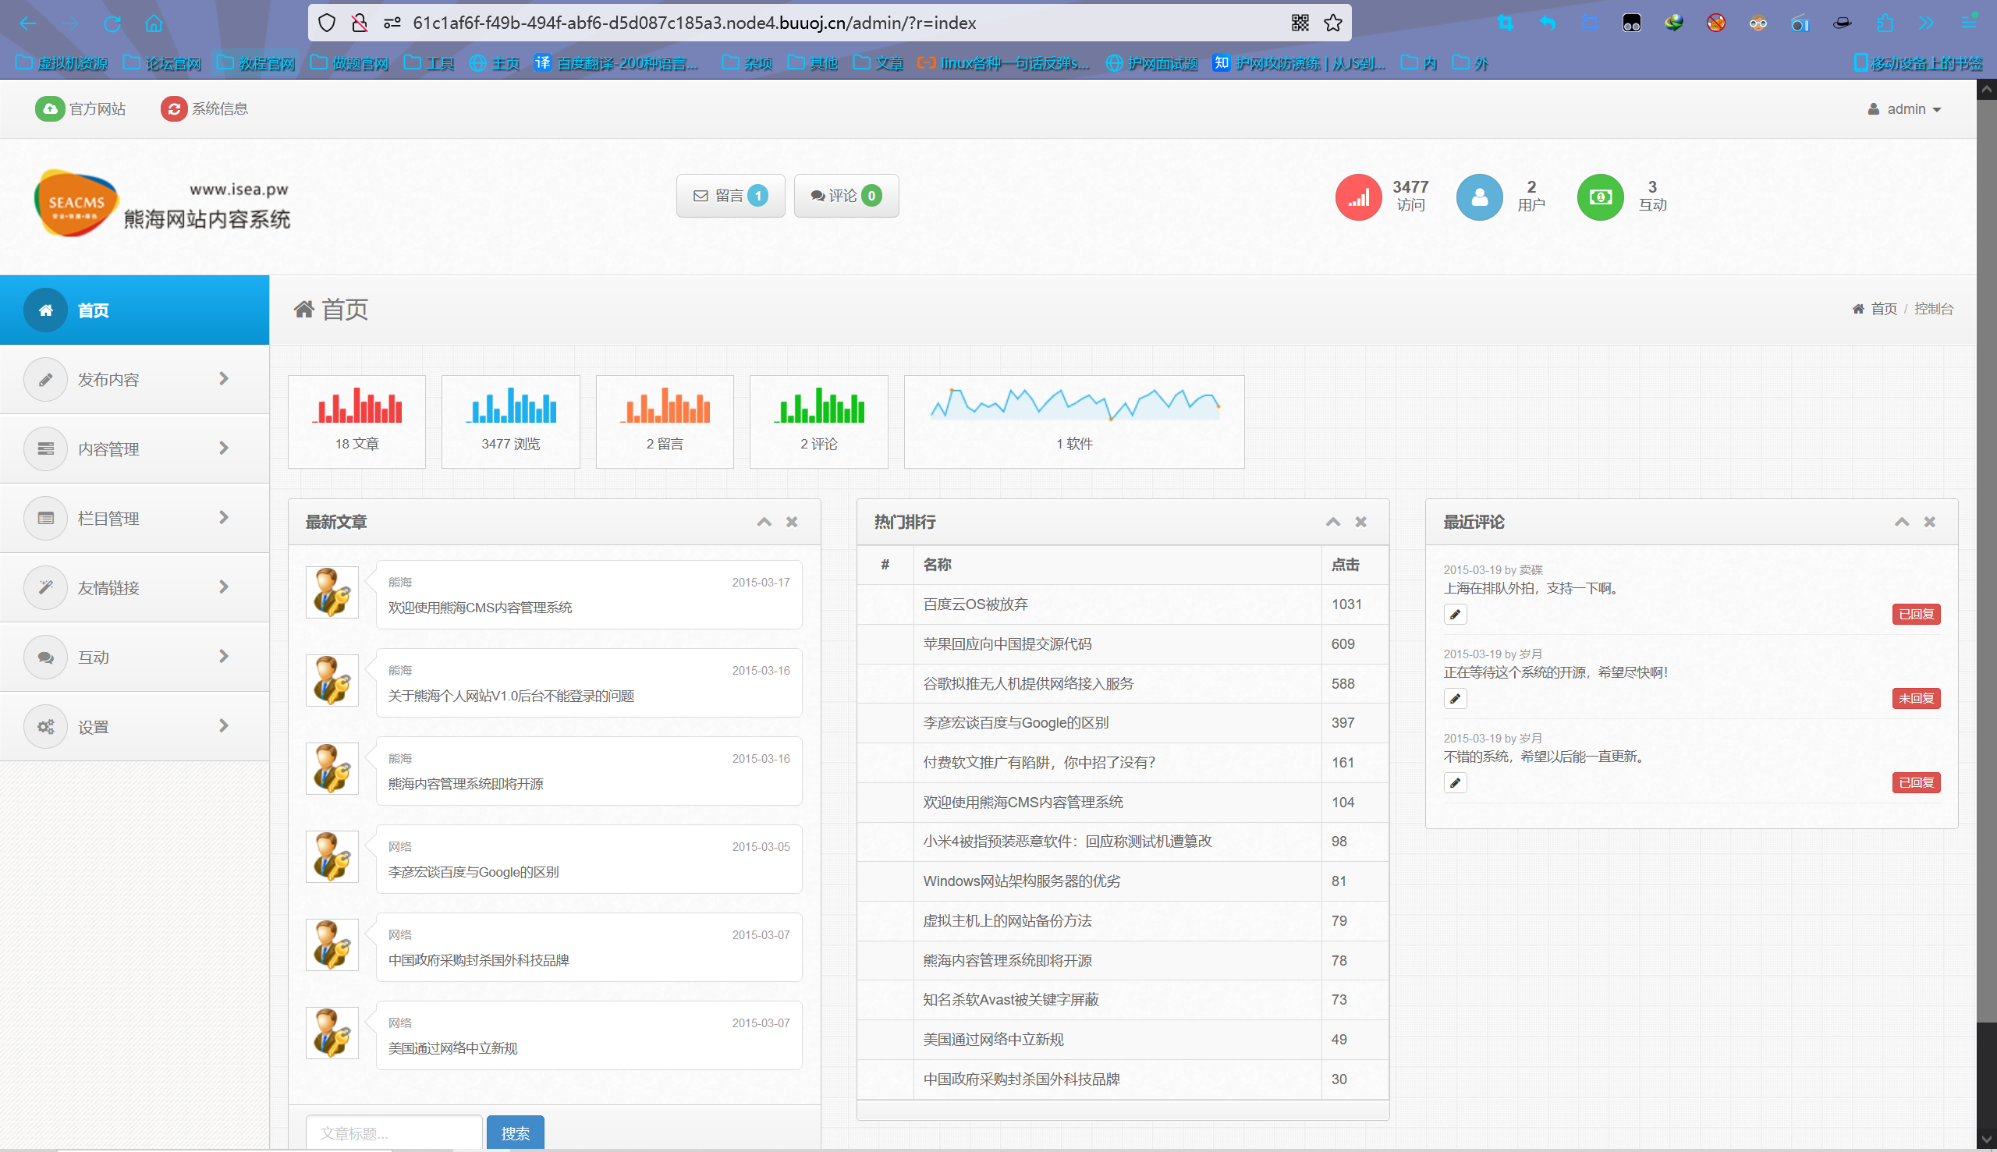The image size is (1997, 1152).
Task: Bookmark page with the star icon
Action: [1332, 23]
